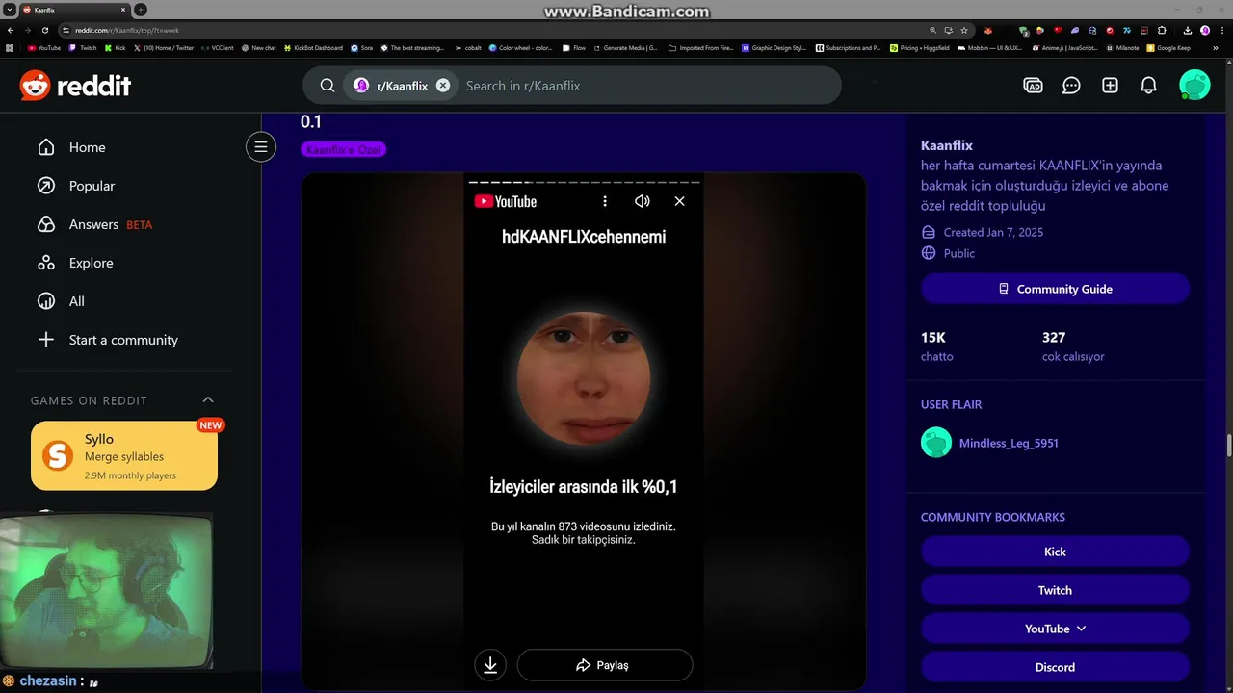Click the YouTube logo in the recap
The width and height of the screenshot is (1233, 693).
506,201
